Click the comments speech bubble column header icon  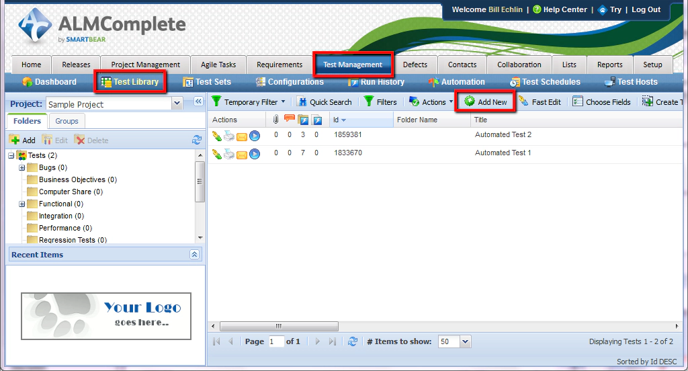click(289, 118)
